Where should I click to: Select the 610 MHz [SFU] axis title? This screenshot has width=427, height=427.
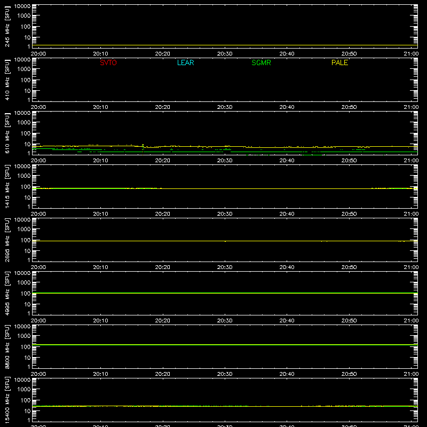click(7, 133)
